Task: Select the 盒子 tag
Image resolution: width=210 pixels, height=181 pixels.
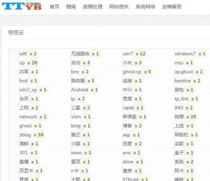Action: (x=179, y=153)
